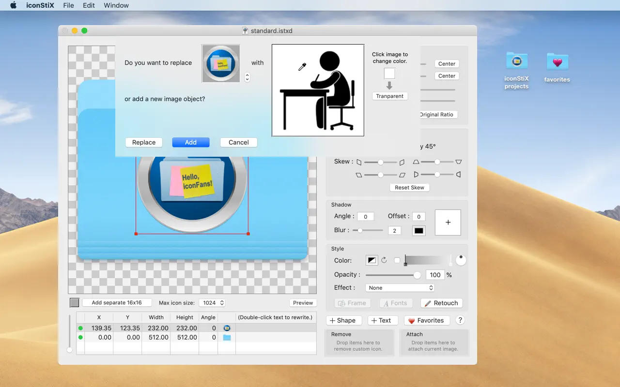This screenshot has width=620, height=387.
Task: Toggle green visibility dot of second layer row
Action: 80,337
